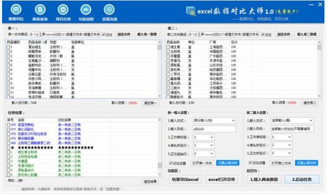This screenshot has height=194, width=329.
Task: Toggle 记住设置 checkbox under table two settings
Action: click(x=250, y=162)
